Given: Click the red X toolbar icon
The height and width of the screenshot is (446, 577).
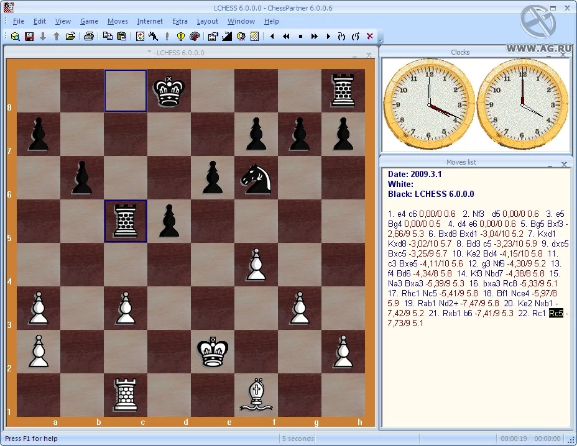Looking at the screenshot, I should point(370,36).
